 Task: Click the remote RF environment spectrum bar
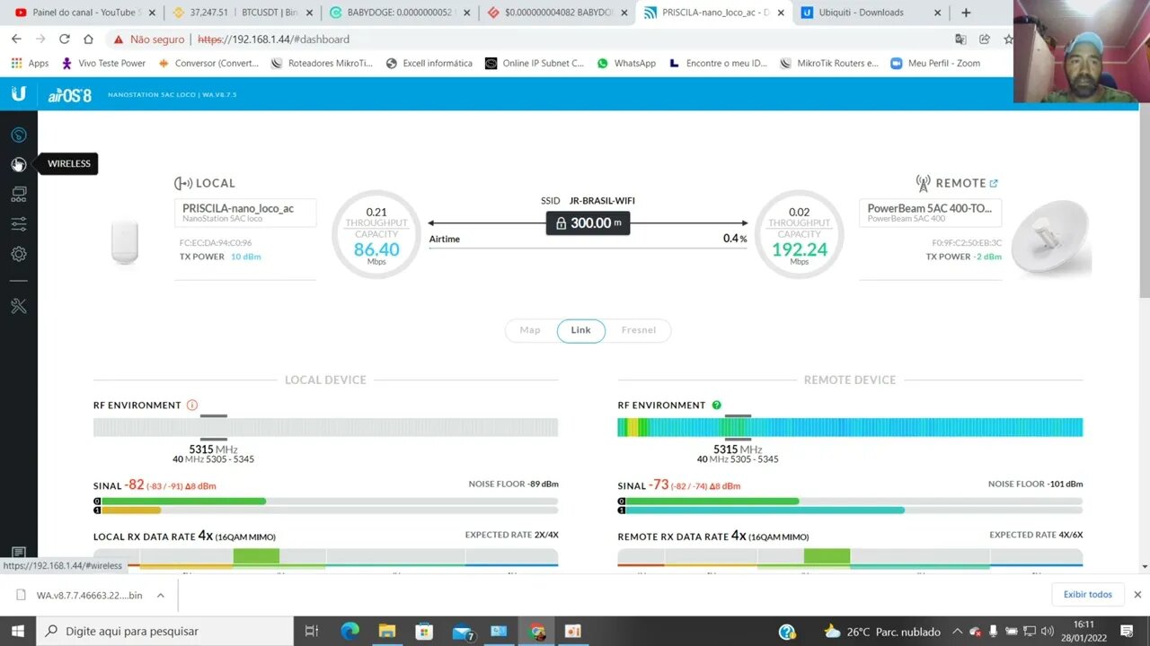click(850, 427)
